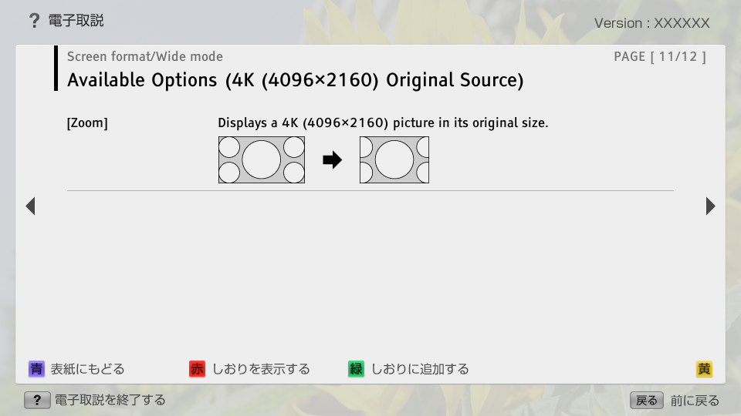Screen dimensions: 741x416
Task: Click the zoomed result diagram thumbnail
Action: point(394,160)
